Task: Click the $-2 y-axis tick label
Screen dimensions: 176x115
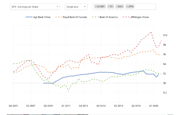Action: coord(165,93)
